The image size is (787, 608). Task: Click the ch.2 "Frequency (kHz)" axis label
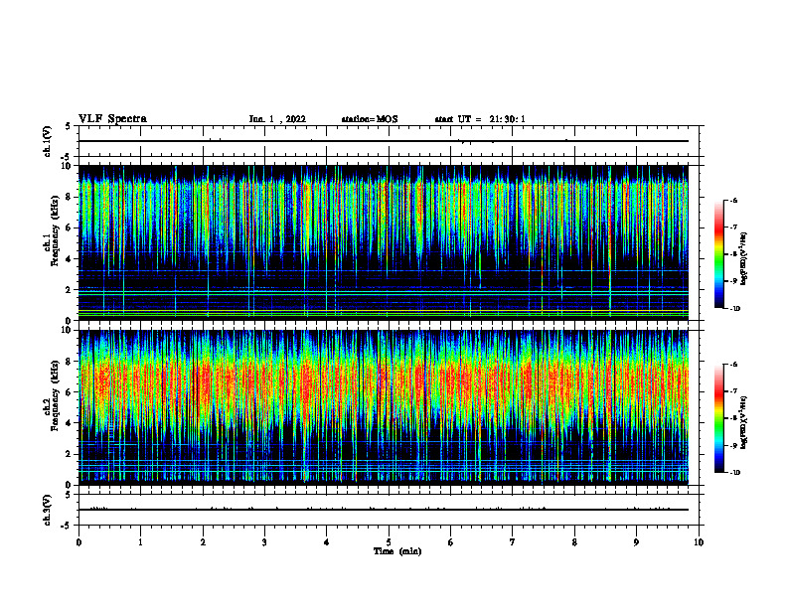pyautogui.click(x=56, y=395)
